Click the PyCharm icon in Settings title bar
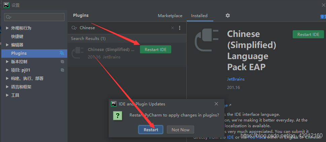Image resolution: width=326 pixels, height=142 pixels. click(x=6, y=5)
